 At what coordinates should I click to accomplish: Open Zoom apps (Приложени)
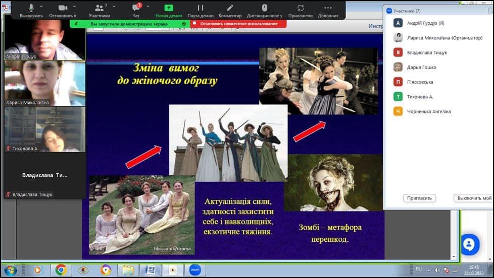pyautogui.click(x=301, y=11)
